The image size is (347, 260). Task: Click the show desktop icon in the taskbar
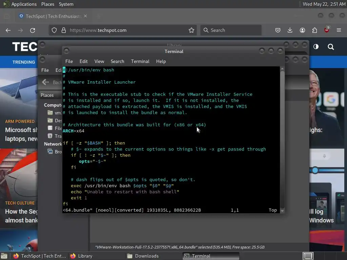4,256
